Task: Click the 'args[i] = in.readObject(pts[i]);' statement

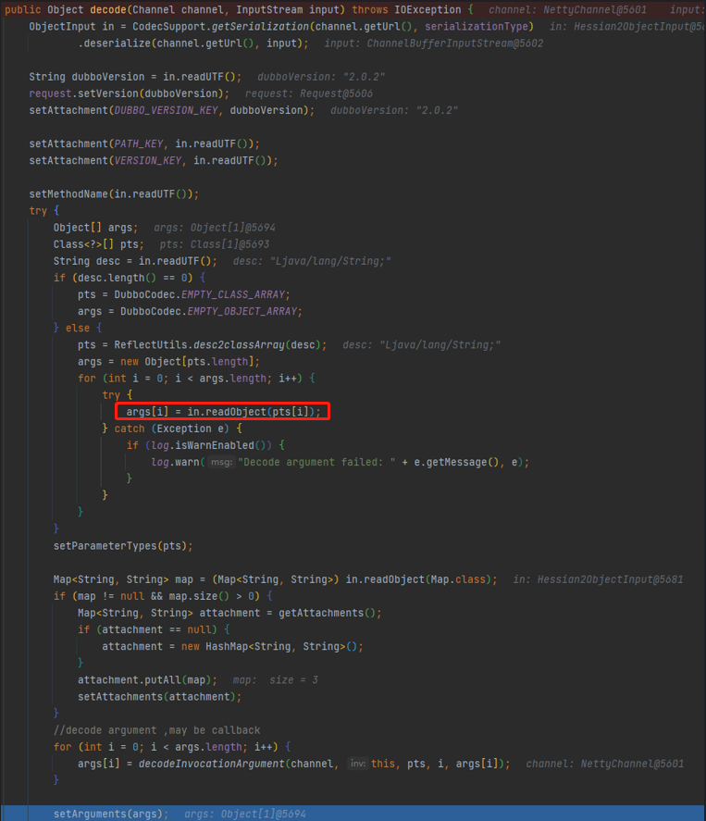Action: click(x=223, y=412)
